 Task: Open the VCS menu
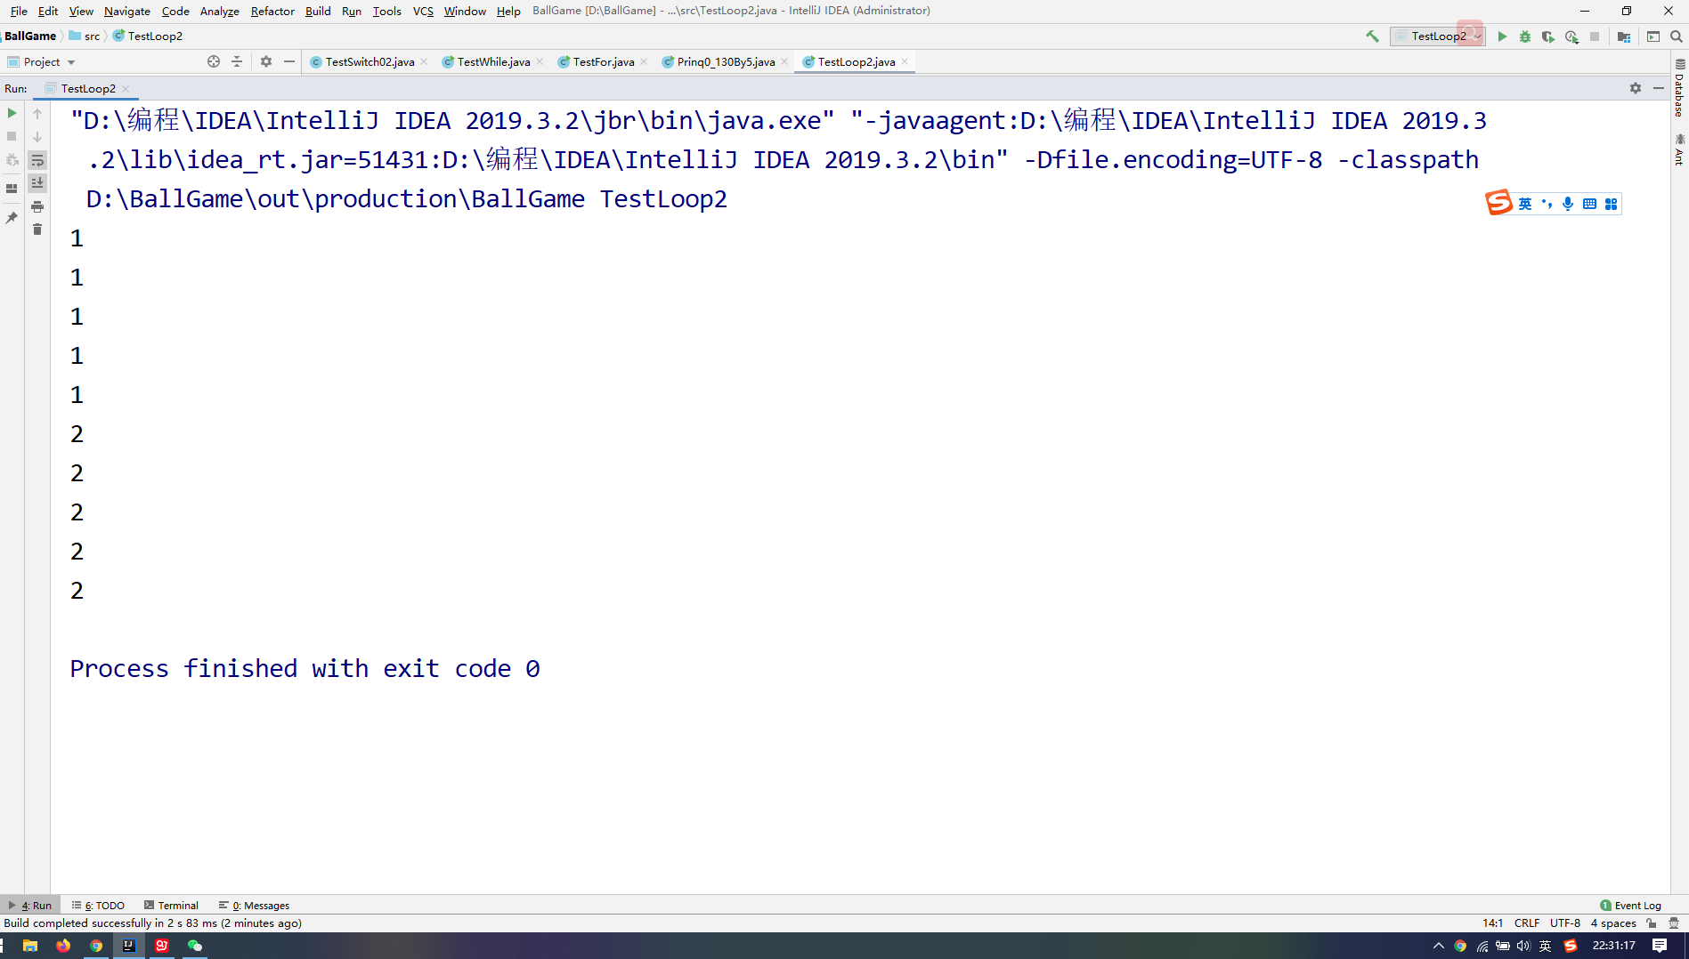pyautogui.click(x=423, y=11)
